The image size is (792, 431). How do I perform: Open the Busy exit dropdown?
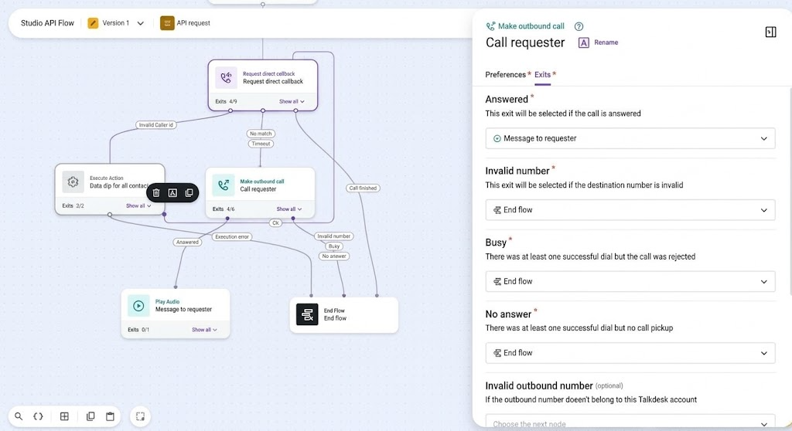630,282
